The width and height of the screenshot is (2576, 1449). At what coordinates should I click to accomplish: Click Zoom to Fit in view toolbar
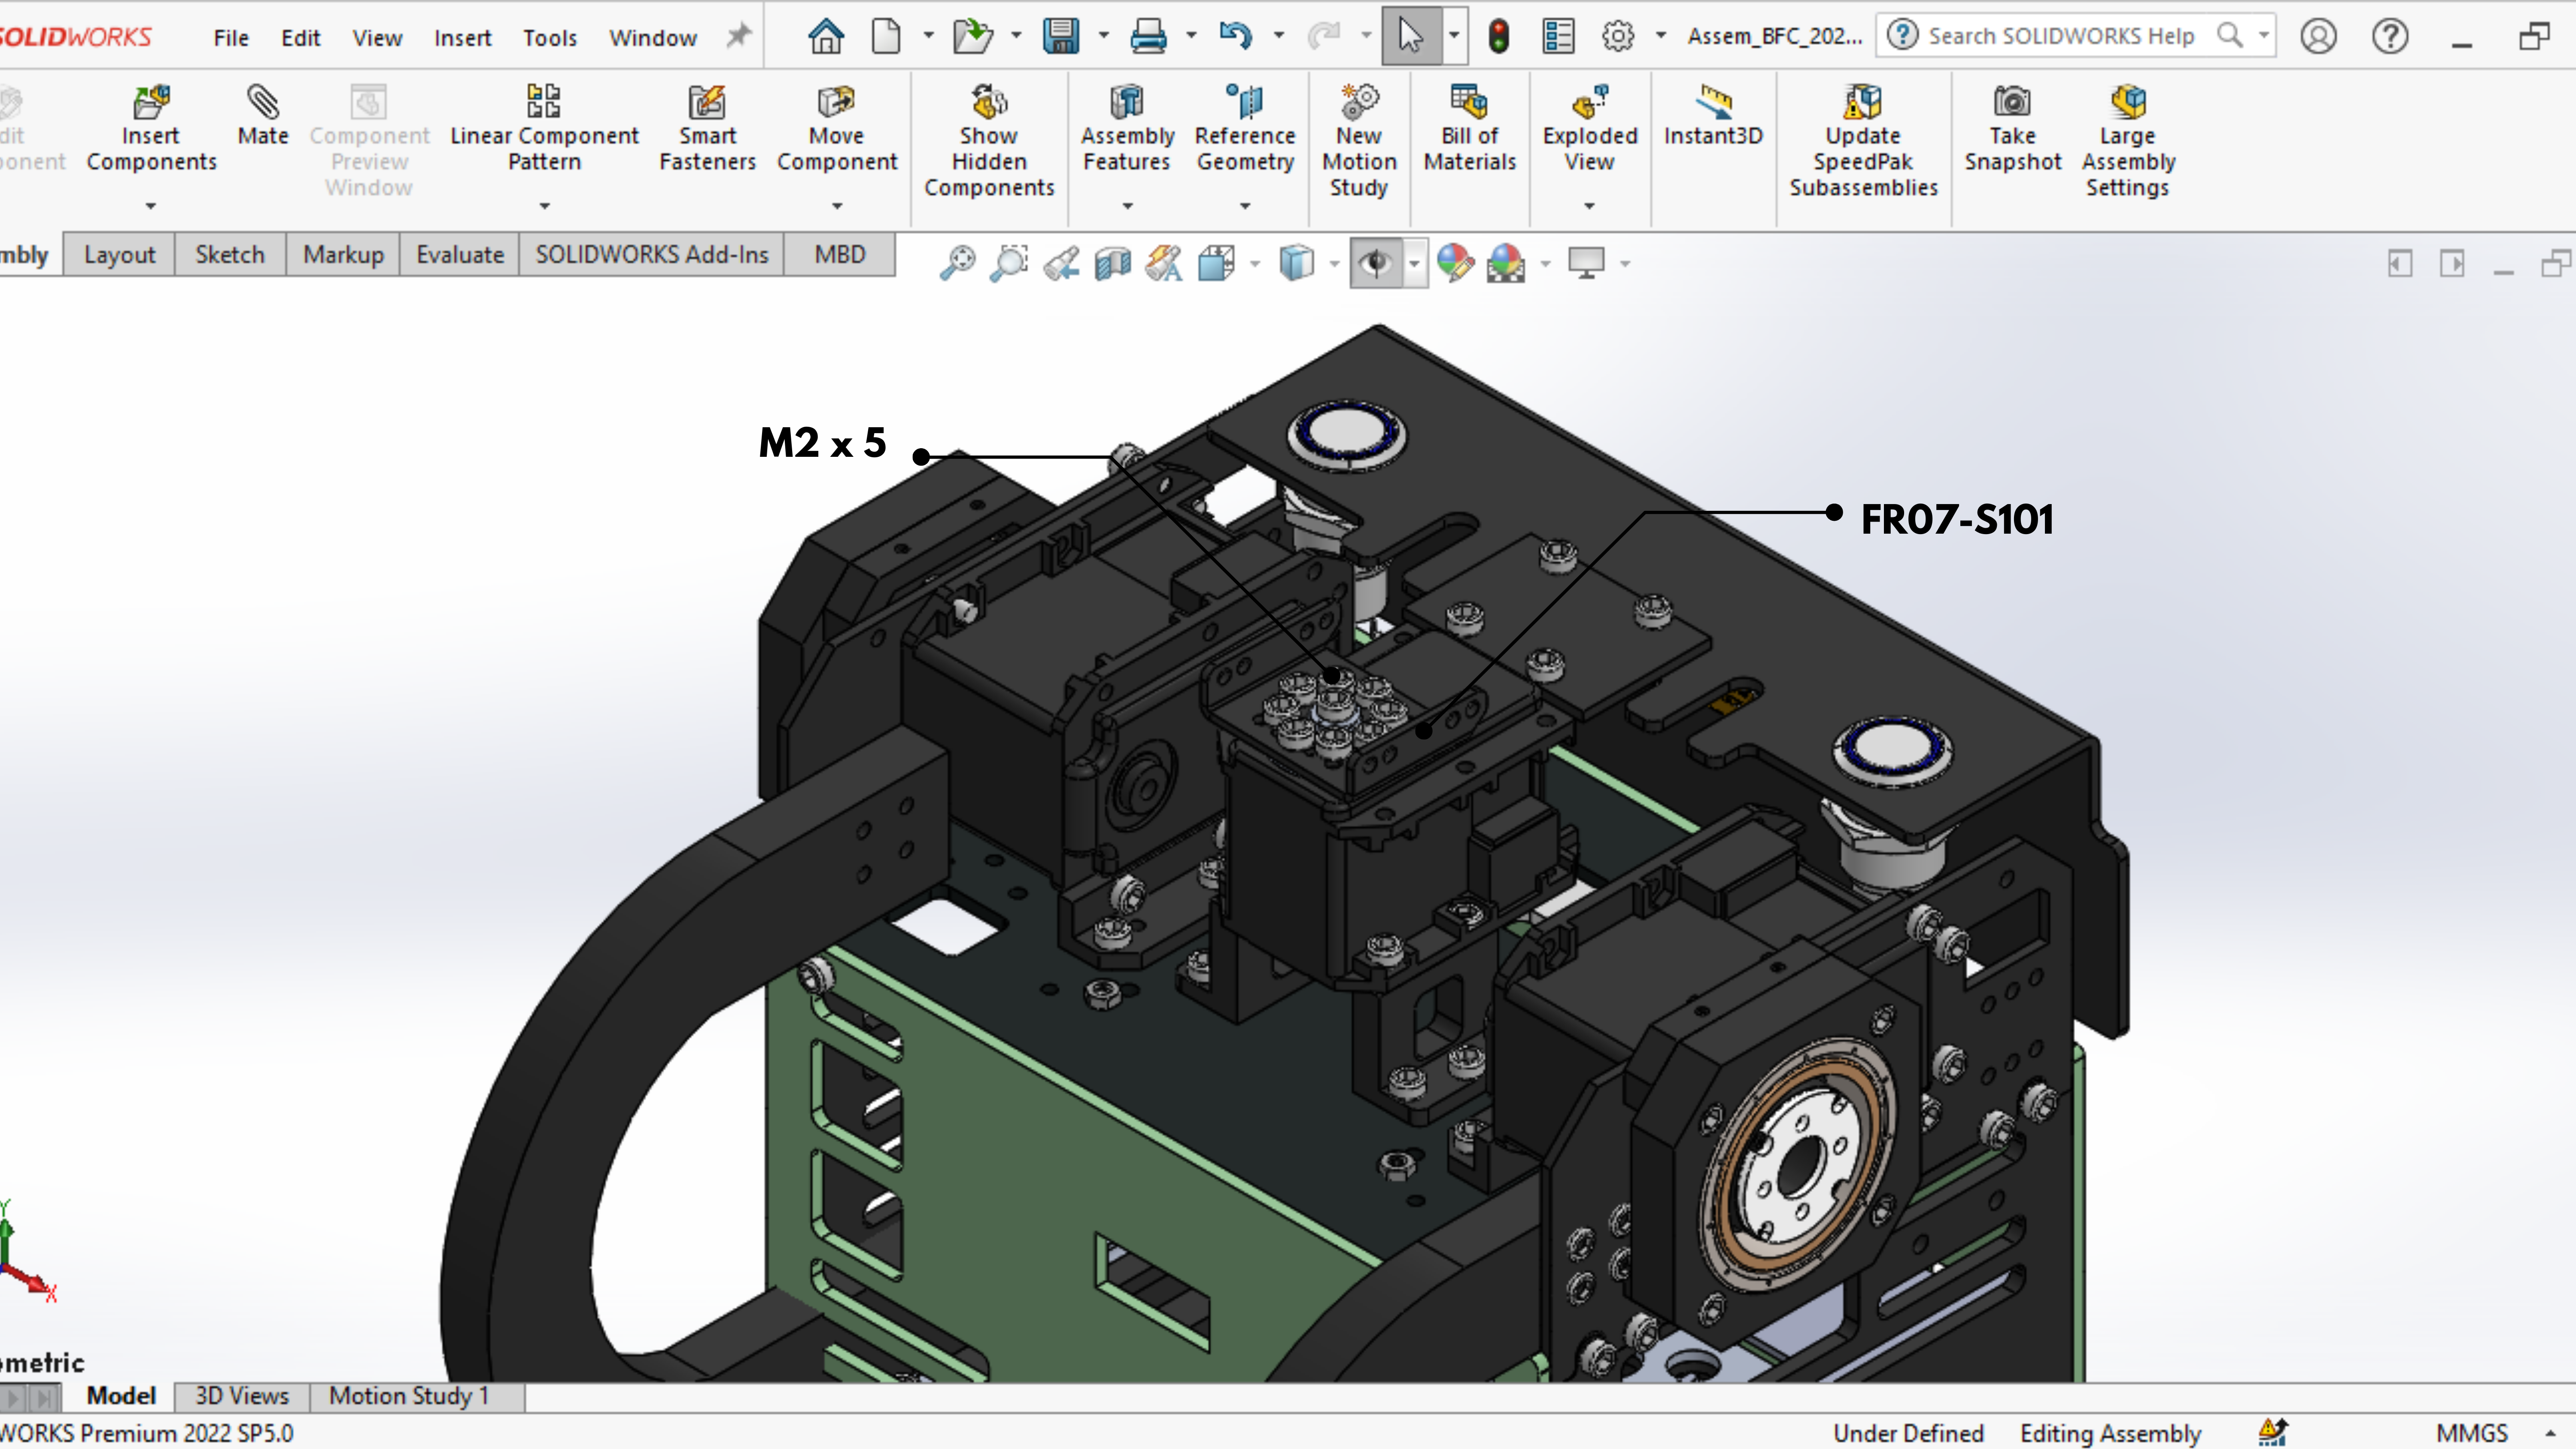click(957, 263)
